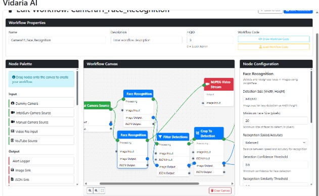Click the canvas horizontal scrollbar thumb
This screenshot has width=319, height=196.
pyautogui.click(x=149, y=183)
